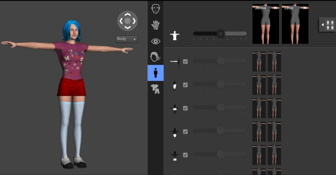Select the Hands editing icon
Viewport: 336px width, 175px height.
point(156,25)
